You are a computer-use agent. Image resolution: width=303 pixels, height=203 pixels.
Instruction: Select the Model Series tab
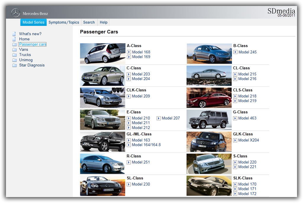coord(33,22)
